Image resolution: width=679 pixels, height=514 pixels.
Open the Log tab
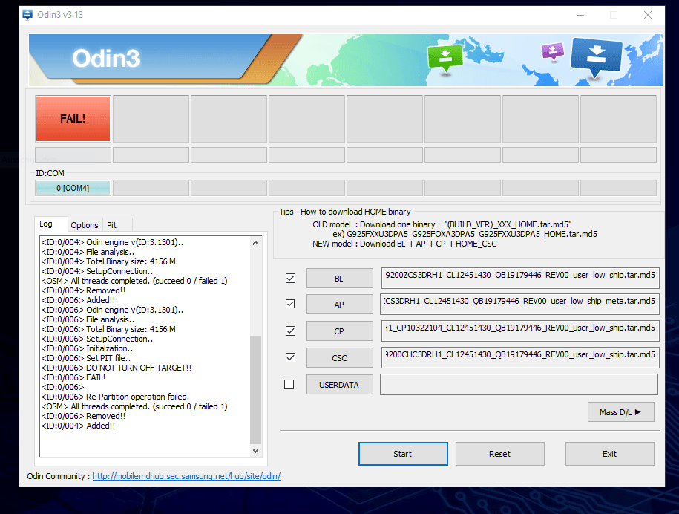(x=46, y=224)
